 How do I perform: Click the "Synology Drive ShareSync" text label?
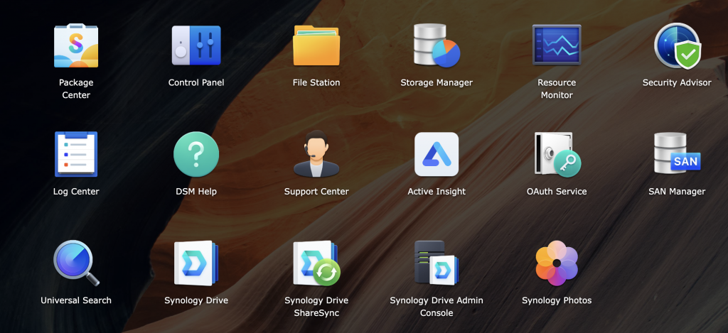pyautogui.click(x=316, y=306)
